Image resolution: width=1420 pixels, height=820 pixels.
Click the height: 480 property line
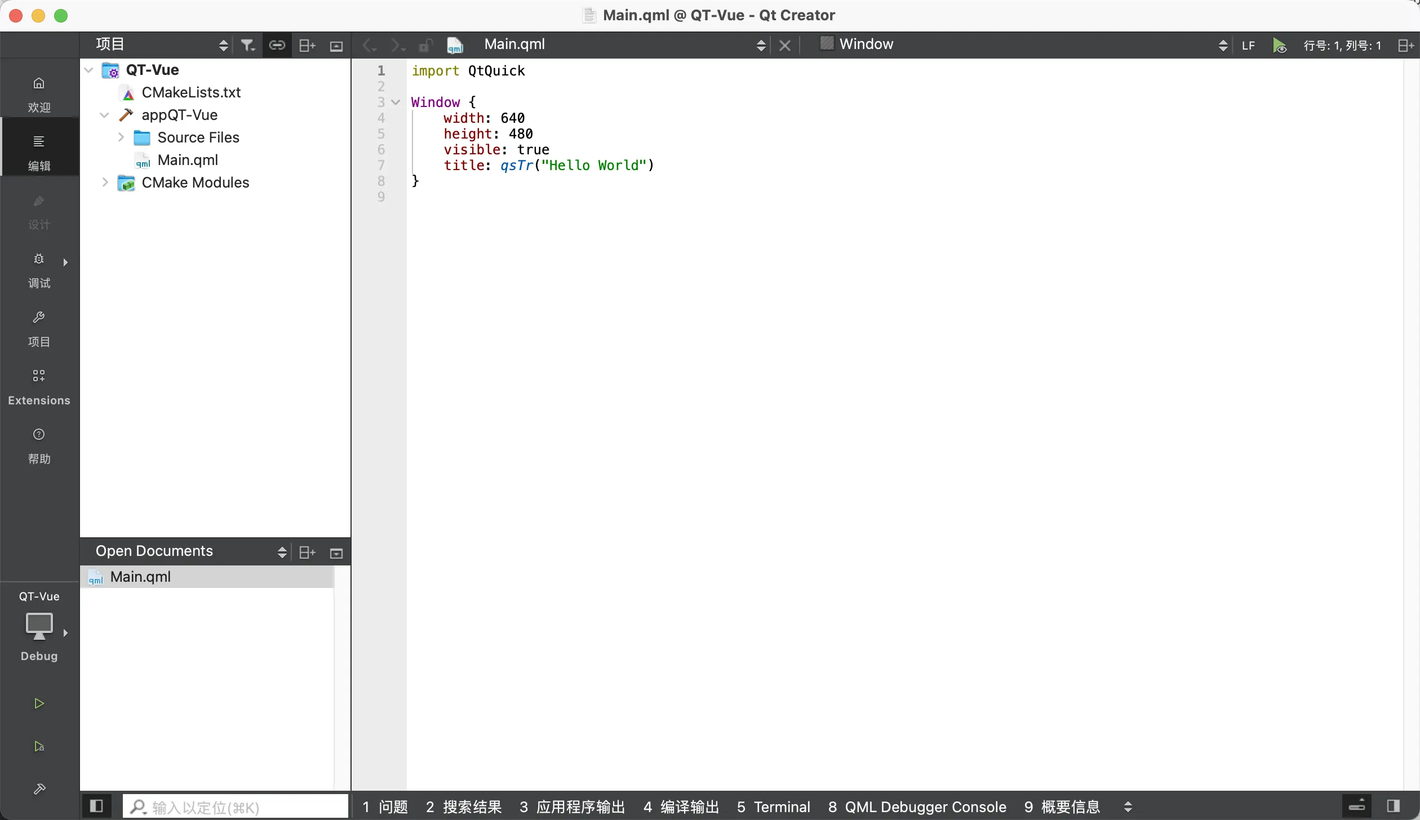click(487, 134)
